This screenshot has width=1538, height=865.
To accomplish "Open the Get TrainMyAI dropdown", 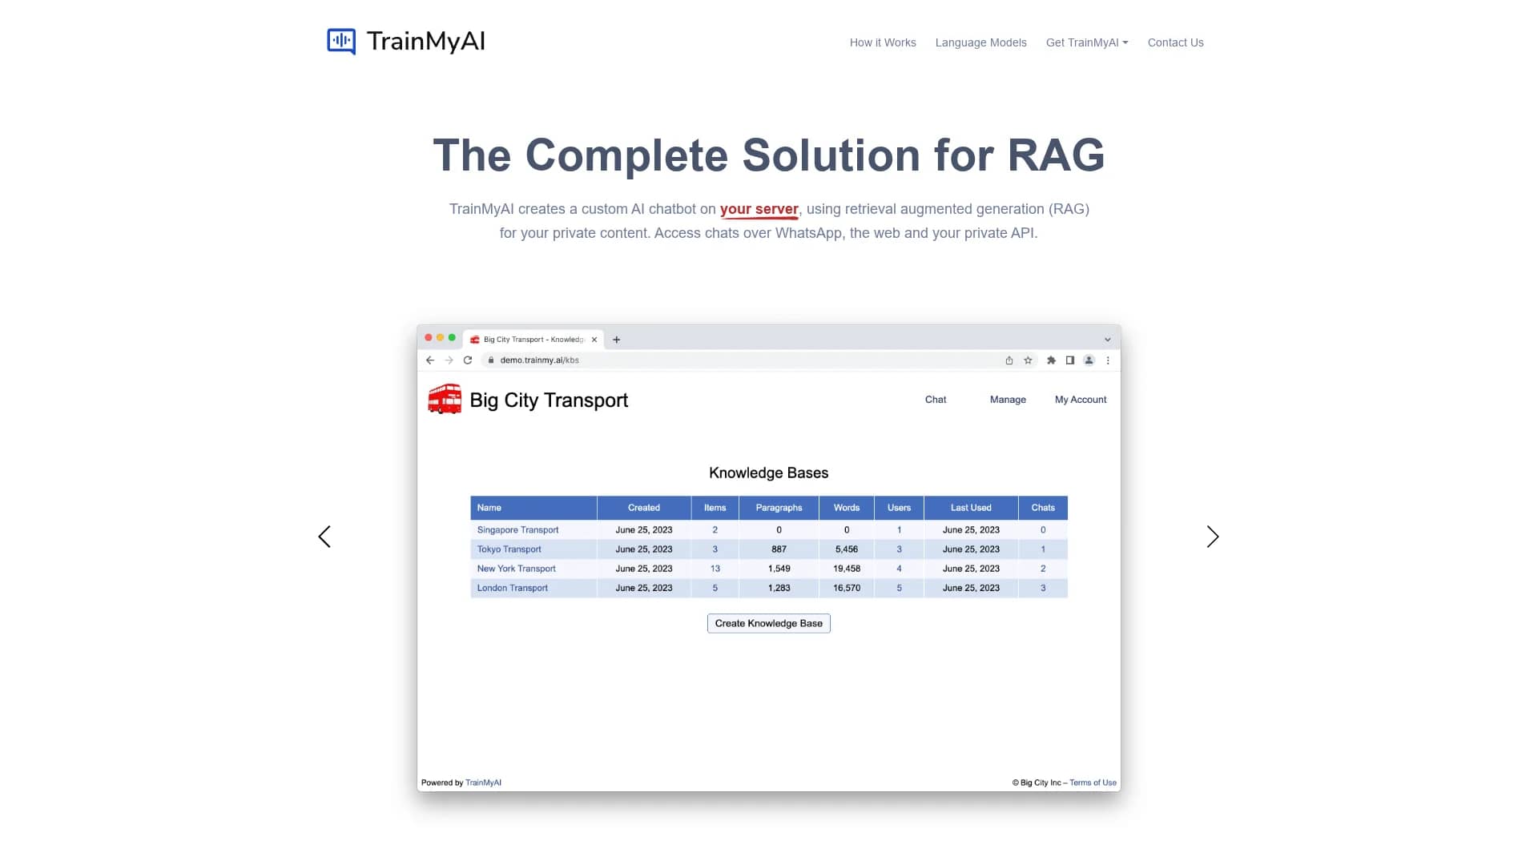I will (1087, 42).
